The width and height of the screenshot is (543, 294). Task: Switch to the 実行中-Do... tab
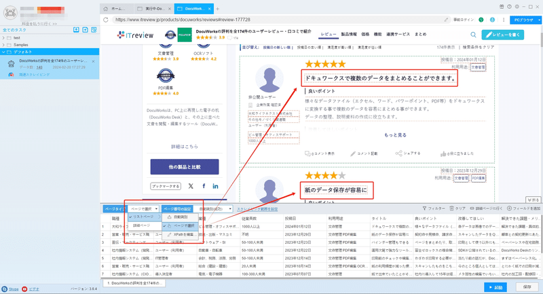pyautogui.click(x=154, y=9)
